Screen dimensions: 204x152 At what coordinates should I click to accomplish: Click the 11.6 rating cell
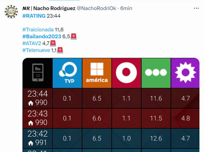(156, 98)
